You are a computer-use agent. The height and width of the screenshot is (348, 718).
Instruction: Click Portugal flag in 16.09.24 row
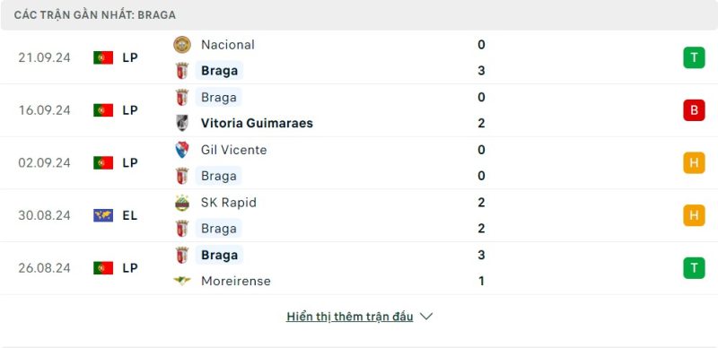tap(103, 110)
